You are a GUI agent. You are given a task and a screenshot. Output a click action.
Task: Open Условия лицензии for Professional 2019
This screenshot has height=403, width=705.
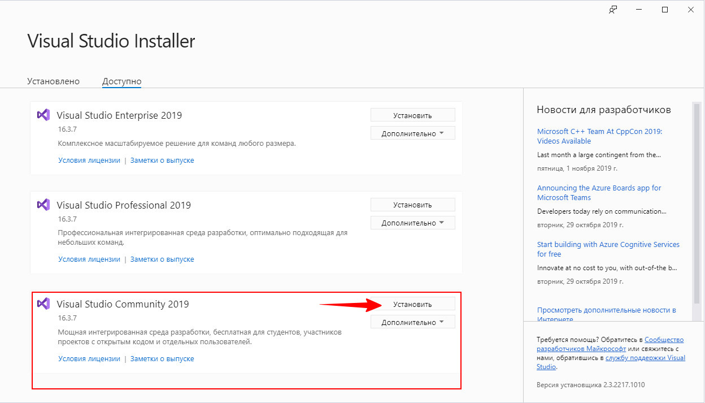89,259
